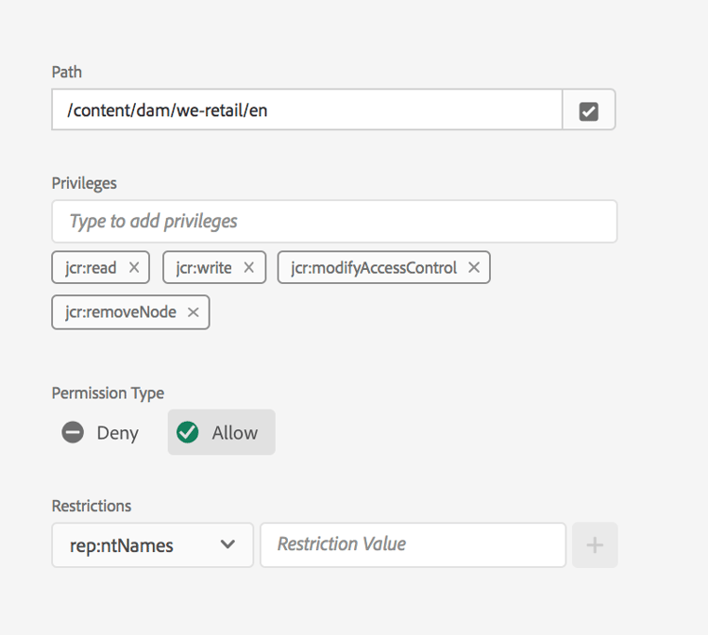Click the green Allow checkmark icon
Viewport: 708px width, 635px height.
[188, 433]
